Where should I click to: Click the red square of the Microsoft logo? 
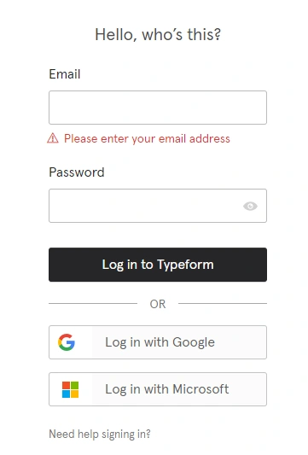coord(67,385)
